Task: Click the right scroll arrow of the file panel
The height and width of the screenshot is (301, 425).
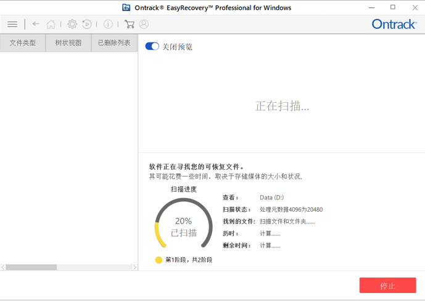Action: pos(134,268)
